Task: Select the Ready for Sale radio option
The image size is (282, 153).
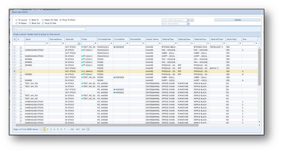Action: (43, 20)
